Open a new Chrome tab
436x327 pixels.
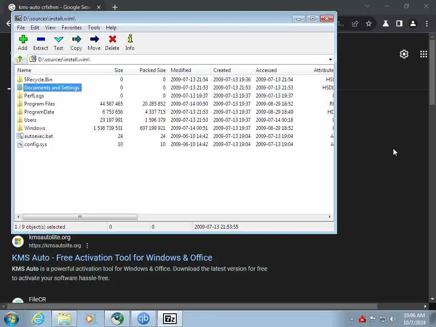(115, 7)
